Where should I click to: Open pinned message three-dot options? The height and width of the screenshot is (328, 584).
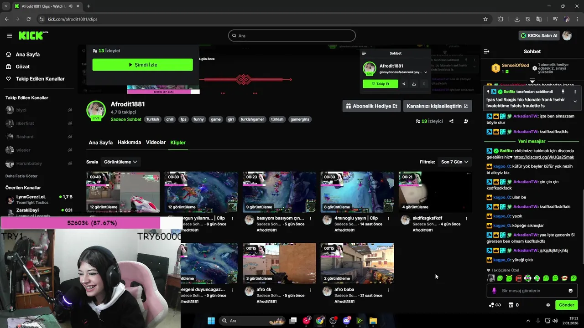[575, 92]
